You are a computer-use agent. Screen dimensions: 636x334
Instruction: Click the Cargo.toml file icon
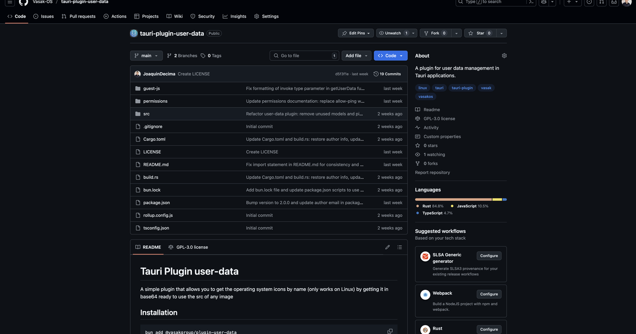[138, 139]
